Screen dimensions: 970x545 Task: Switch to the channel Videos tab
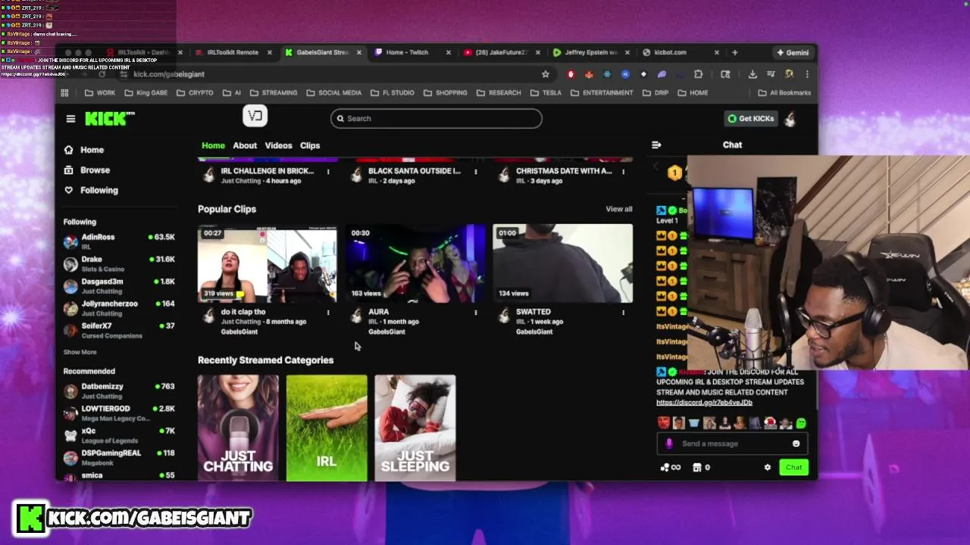click(278, 145)
